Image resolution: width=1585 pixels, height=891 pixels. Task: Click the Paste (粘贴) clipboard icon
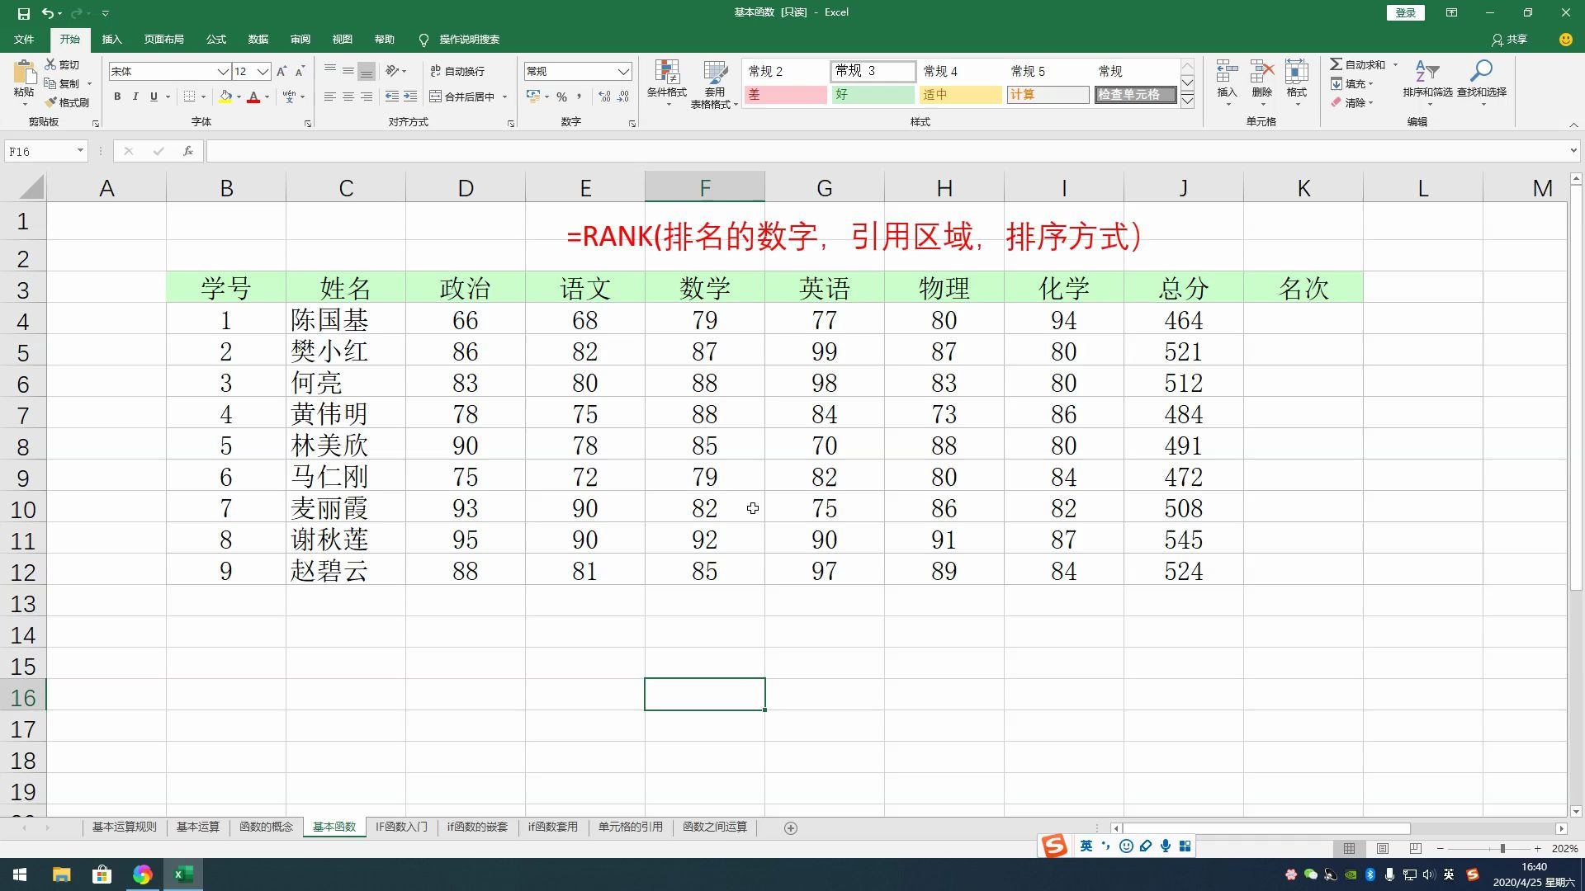[x=24, y=73]
